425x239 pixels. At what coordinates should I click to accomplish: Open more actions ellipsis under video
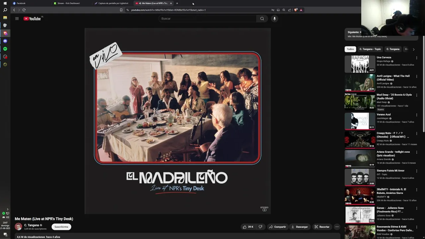[337, 227]
